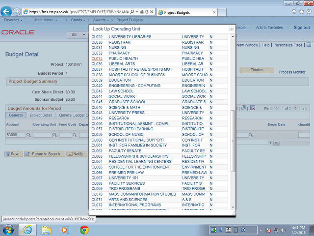
Task: Click the Finalize button
Action: click(257, 70)
